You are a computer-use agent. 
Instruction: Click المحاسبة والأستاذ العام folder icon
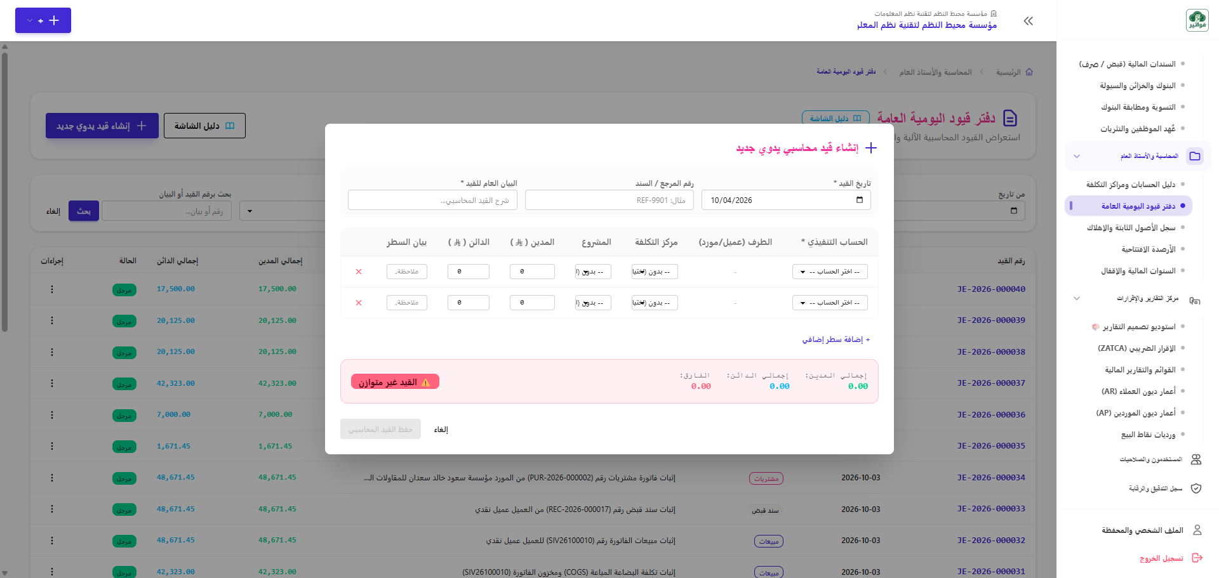(1195, 156)
